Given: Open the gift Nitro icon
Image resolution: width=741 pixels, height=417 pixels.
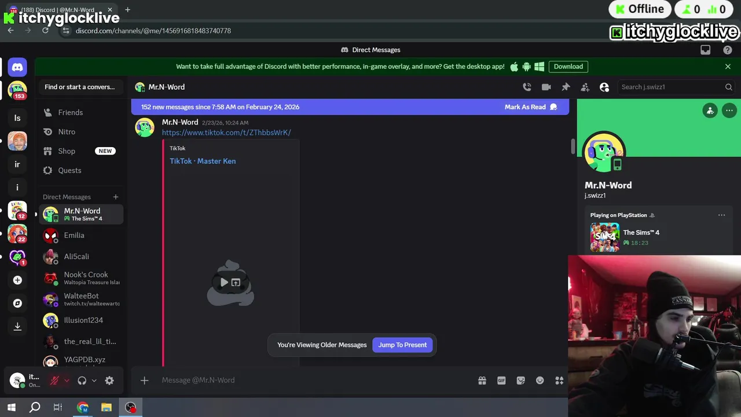Looking at the screenshot, I should (482, 381).
